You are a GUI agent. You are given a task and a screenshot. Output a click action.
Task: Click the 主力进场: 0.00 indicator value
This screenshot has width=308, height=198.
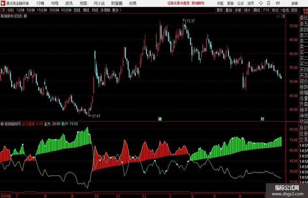coord(32,124)
